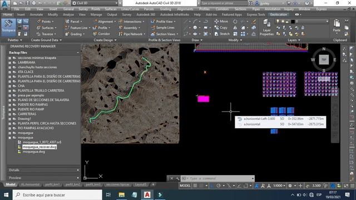Click the magenta rectangle in the drawing

(x=203, y=99)
